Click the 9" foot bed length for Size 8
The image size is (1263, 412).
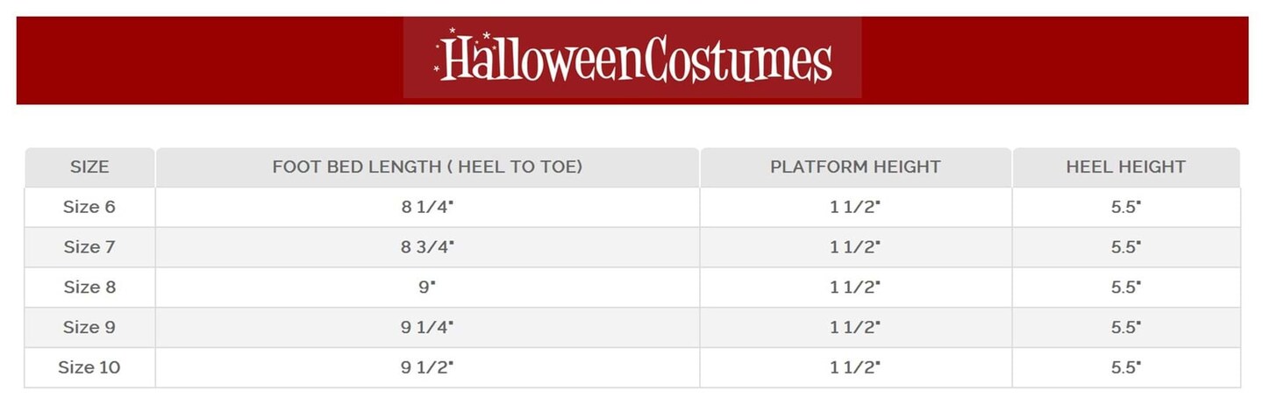point(427,288)
